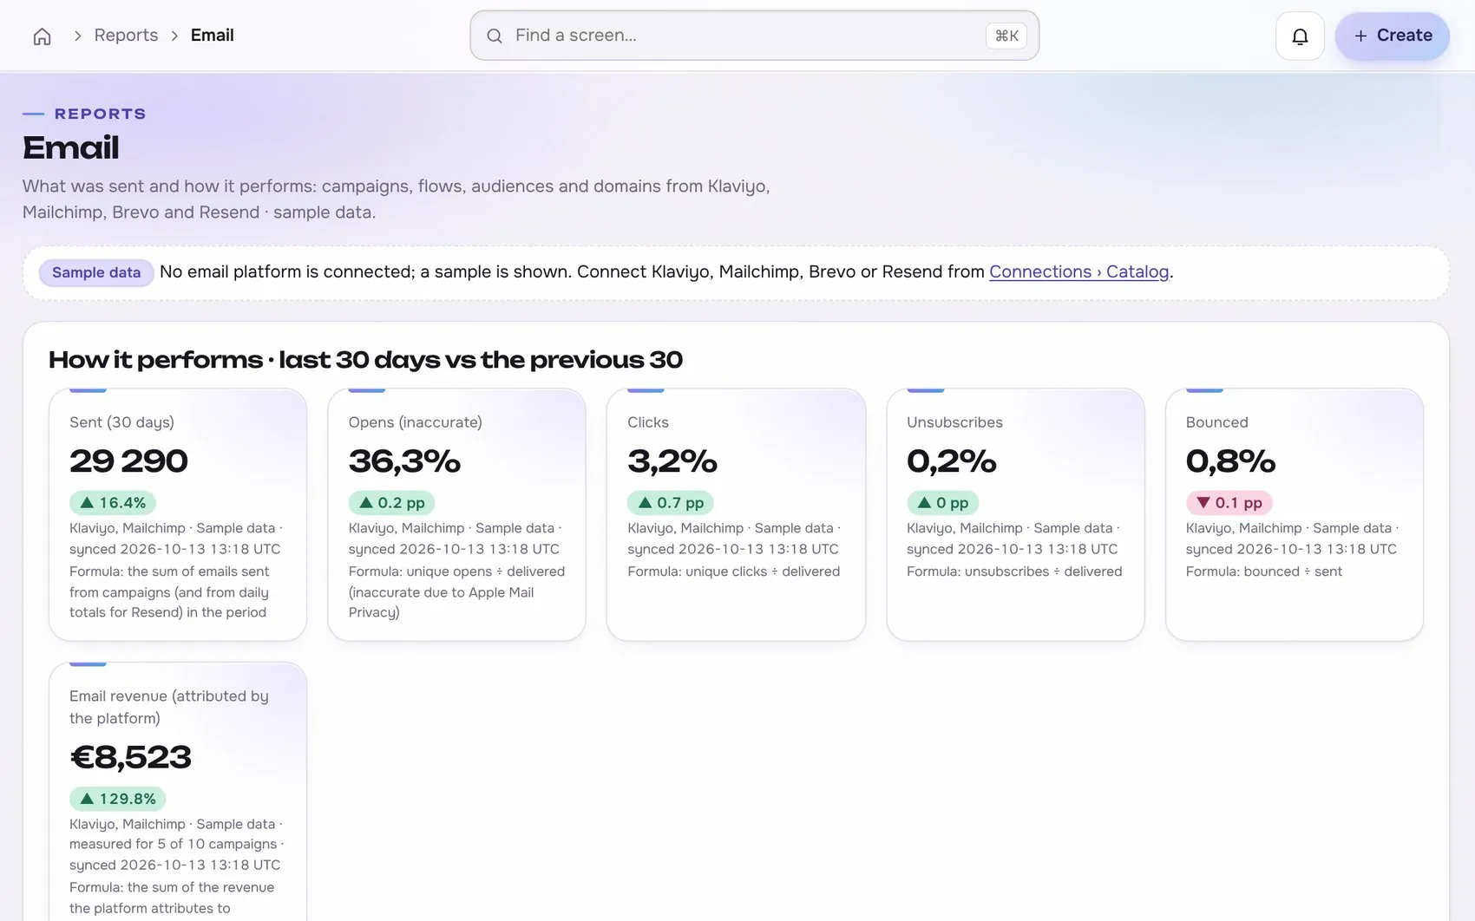Click the 29 290 sent value
1475x921 pixels.
(128, 460)
